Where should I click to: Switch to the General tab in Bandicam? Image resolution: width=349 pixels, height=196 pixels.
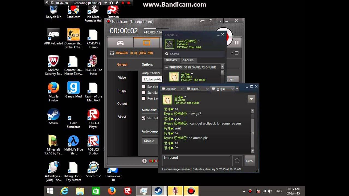(122, 65)
